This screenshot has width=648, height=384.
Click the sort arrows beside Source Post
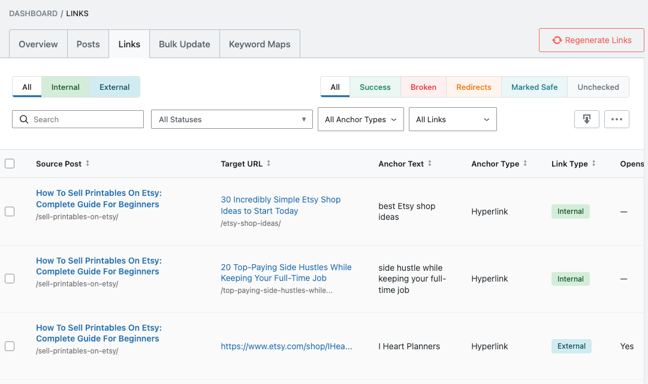[x=89, y=163]
